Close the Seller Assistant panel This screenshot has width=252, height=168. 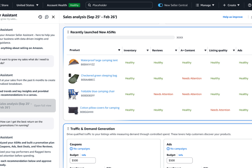pyautogui.click(x=53, y=17)
